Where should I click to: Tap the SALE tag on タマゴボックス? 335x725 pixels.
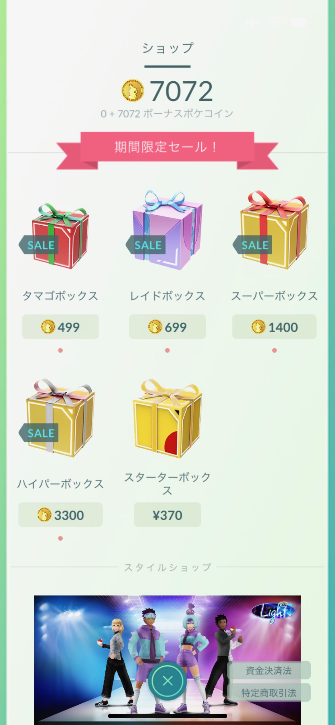39,245
